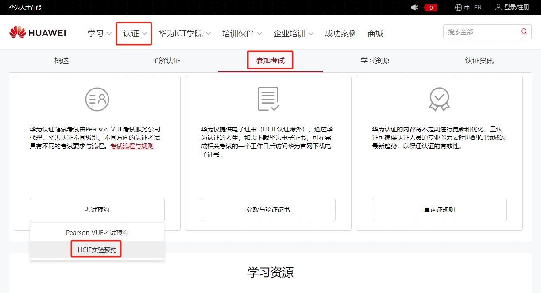Click the globe language icon
The width and height of the screenshot is (541, 293).
(459, 8)
